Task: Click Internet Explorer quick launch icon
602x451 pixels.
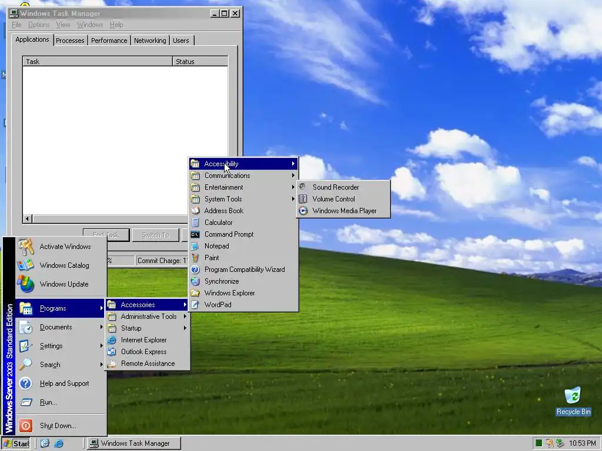Action: (x=59, y=443)
